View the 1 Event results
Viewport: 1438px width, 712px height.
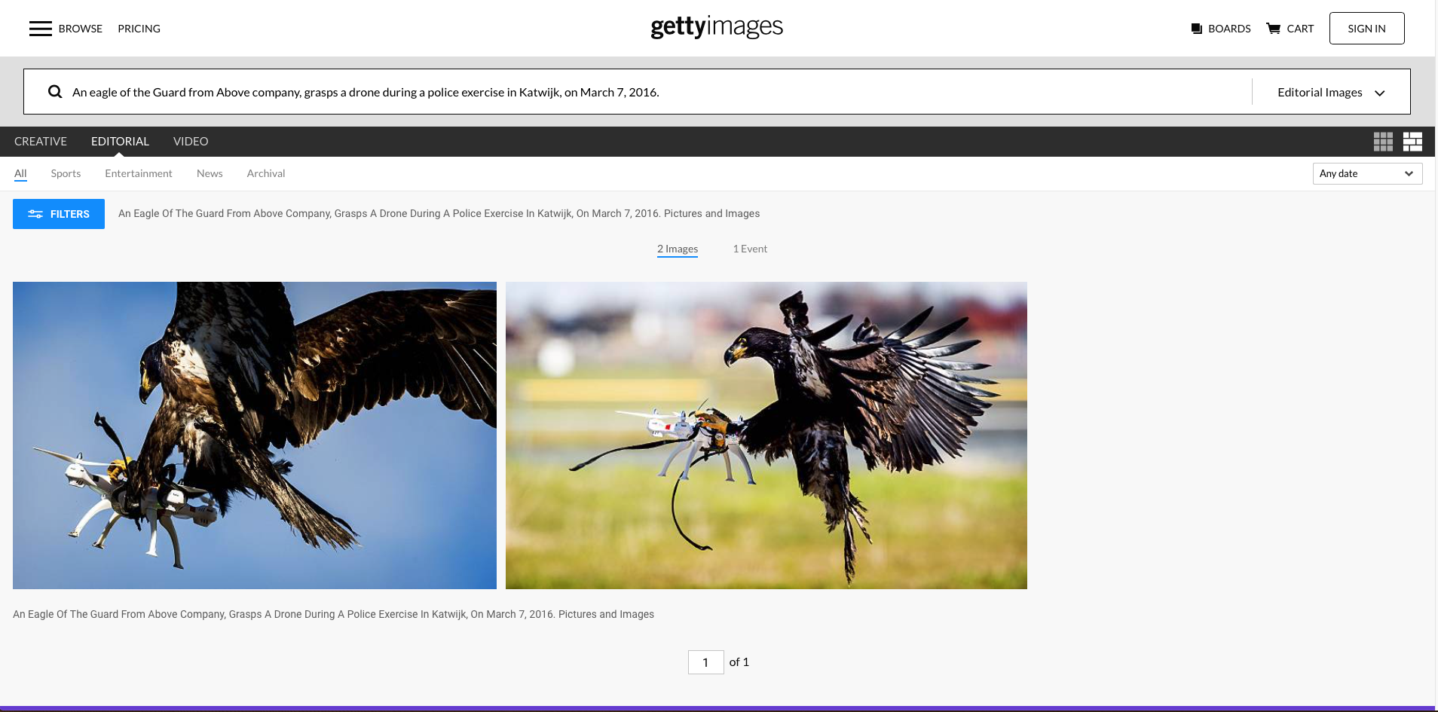point(750,249)
